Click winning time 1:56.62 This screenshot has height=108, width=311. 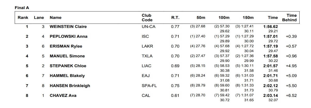click(x=270, y=26)
